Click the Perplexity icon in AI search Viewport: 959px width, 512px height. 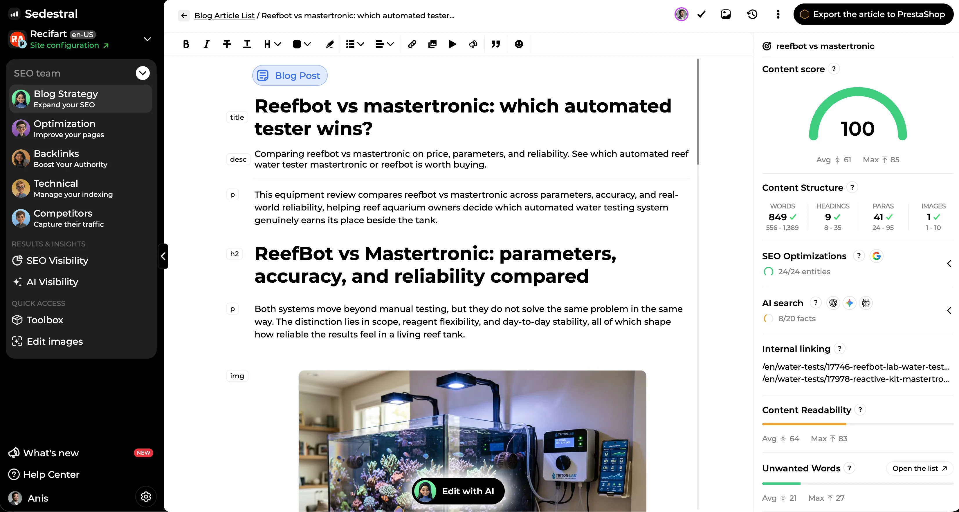pyautogui.click(x=866, y=303)
